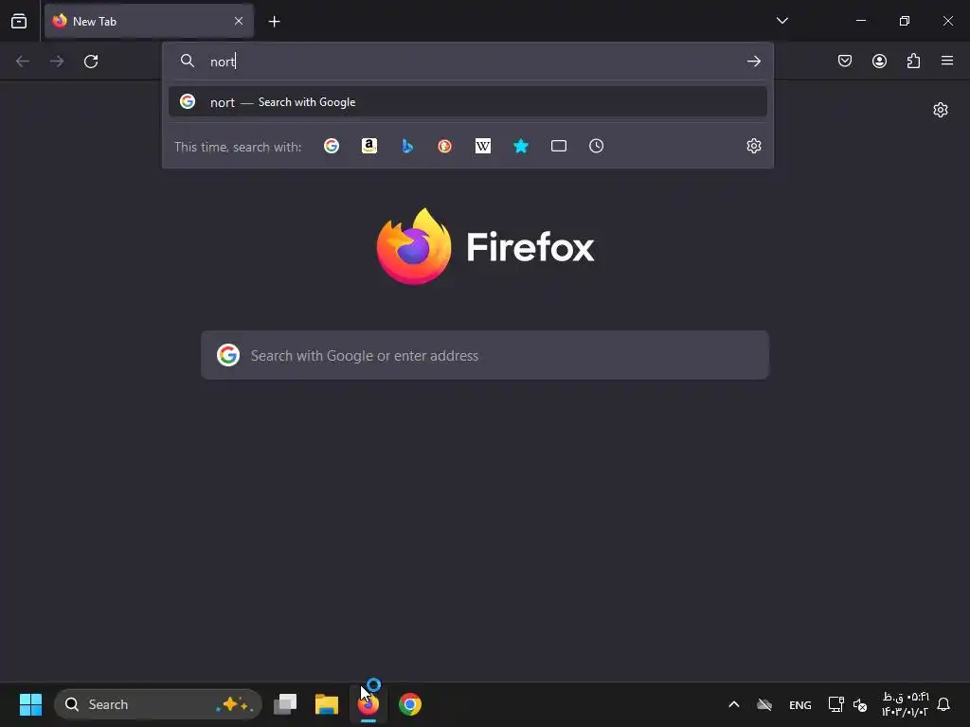This screenshot has height=727, width=970.
Task: Expand the list all tabs chevron
Action: pos(781,21)
